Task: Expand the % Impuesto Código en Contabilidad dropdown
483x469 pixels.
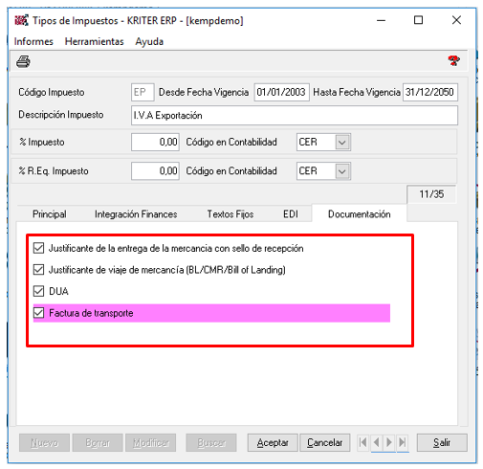Action: click(x=342, y=142)
